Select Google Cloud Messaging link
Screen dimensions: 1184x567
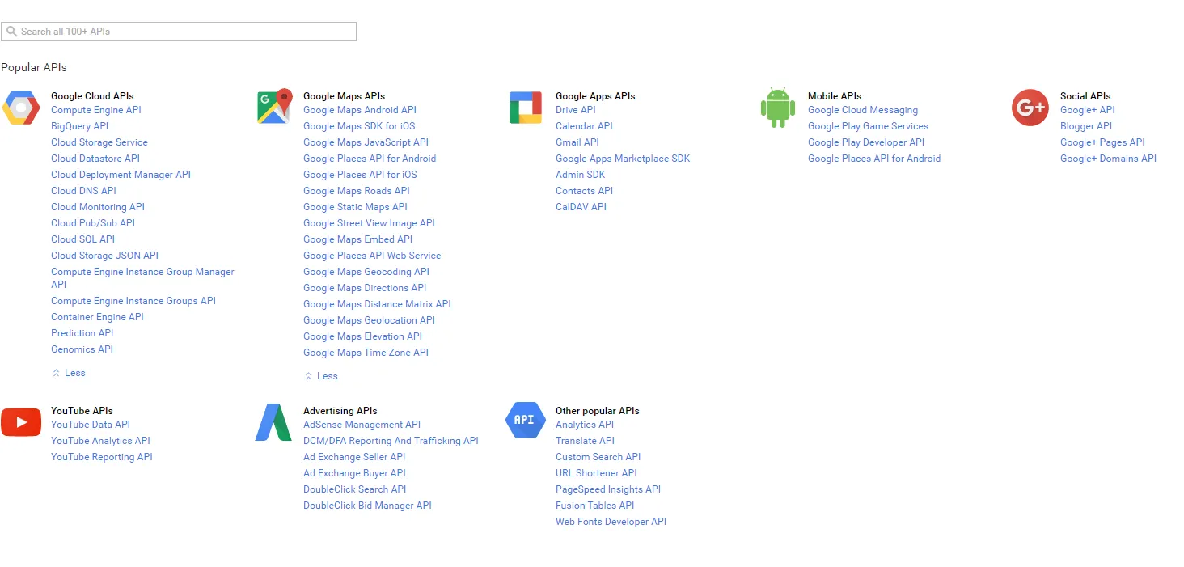tap(862, 110)
